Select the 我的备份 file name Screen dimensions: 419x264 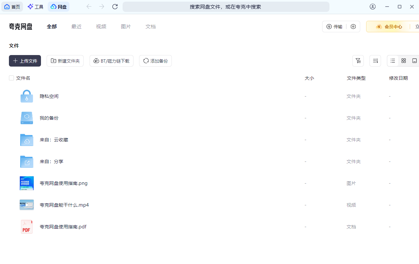(49, 118)
